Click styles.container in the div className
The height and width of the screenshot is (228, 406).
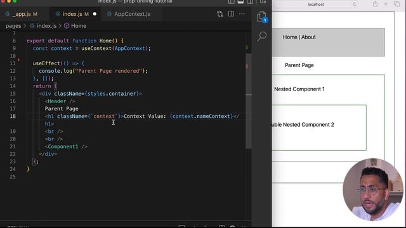[112, 94]
